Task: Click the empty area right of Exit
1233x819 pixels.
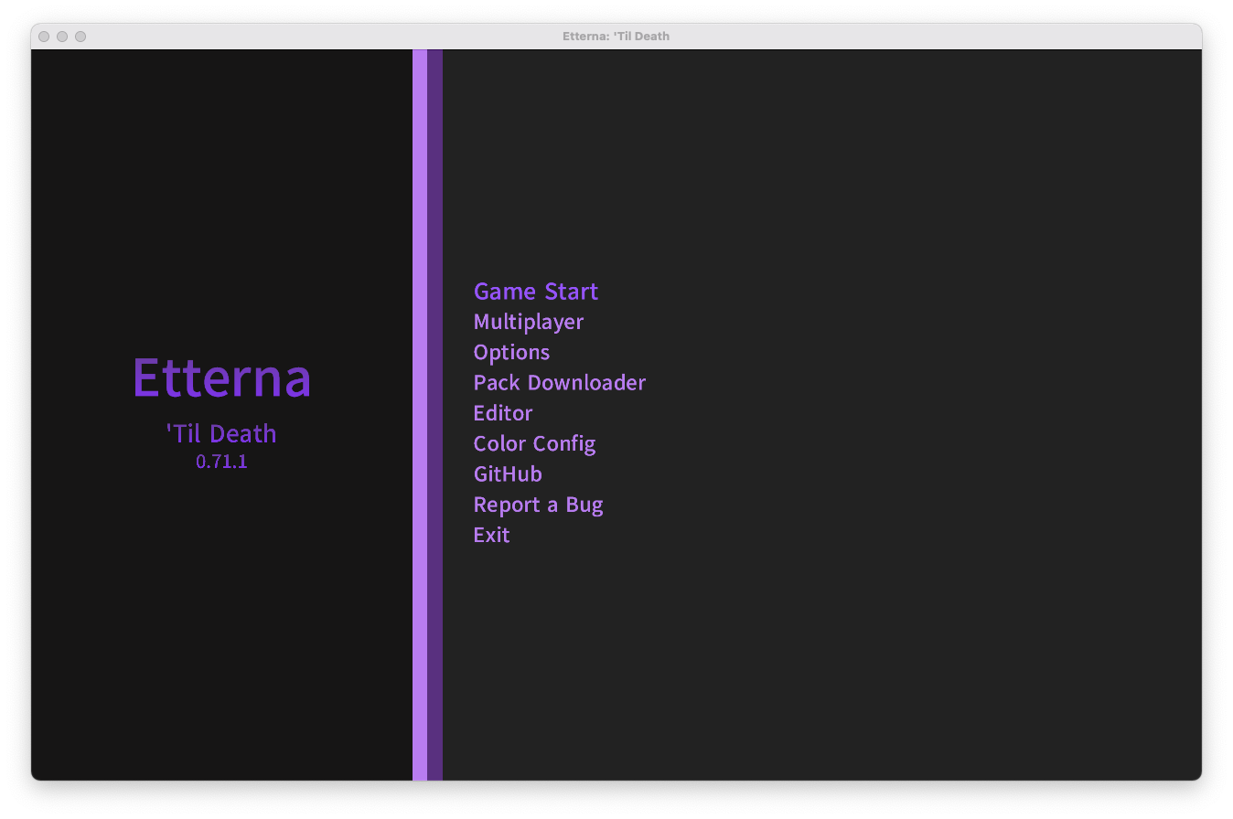Action: (x=823, y=535)
